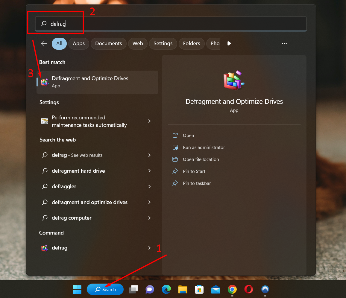This screenshot has width=346, height=298.
Task: Switch to the Settings filter tab
Action: pyautogui.click(x=163, y=43)
